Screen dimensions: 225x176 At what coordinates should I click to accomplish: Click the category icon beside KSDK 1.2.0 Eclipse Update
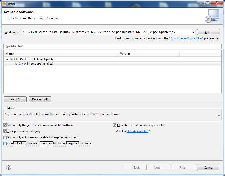click(16, 59)
